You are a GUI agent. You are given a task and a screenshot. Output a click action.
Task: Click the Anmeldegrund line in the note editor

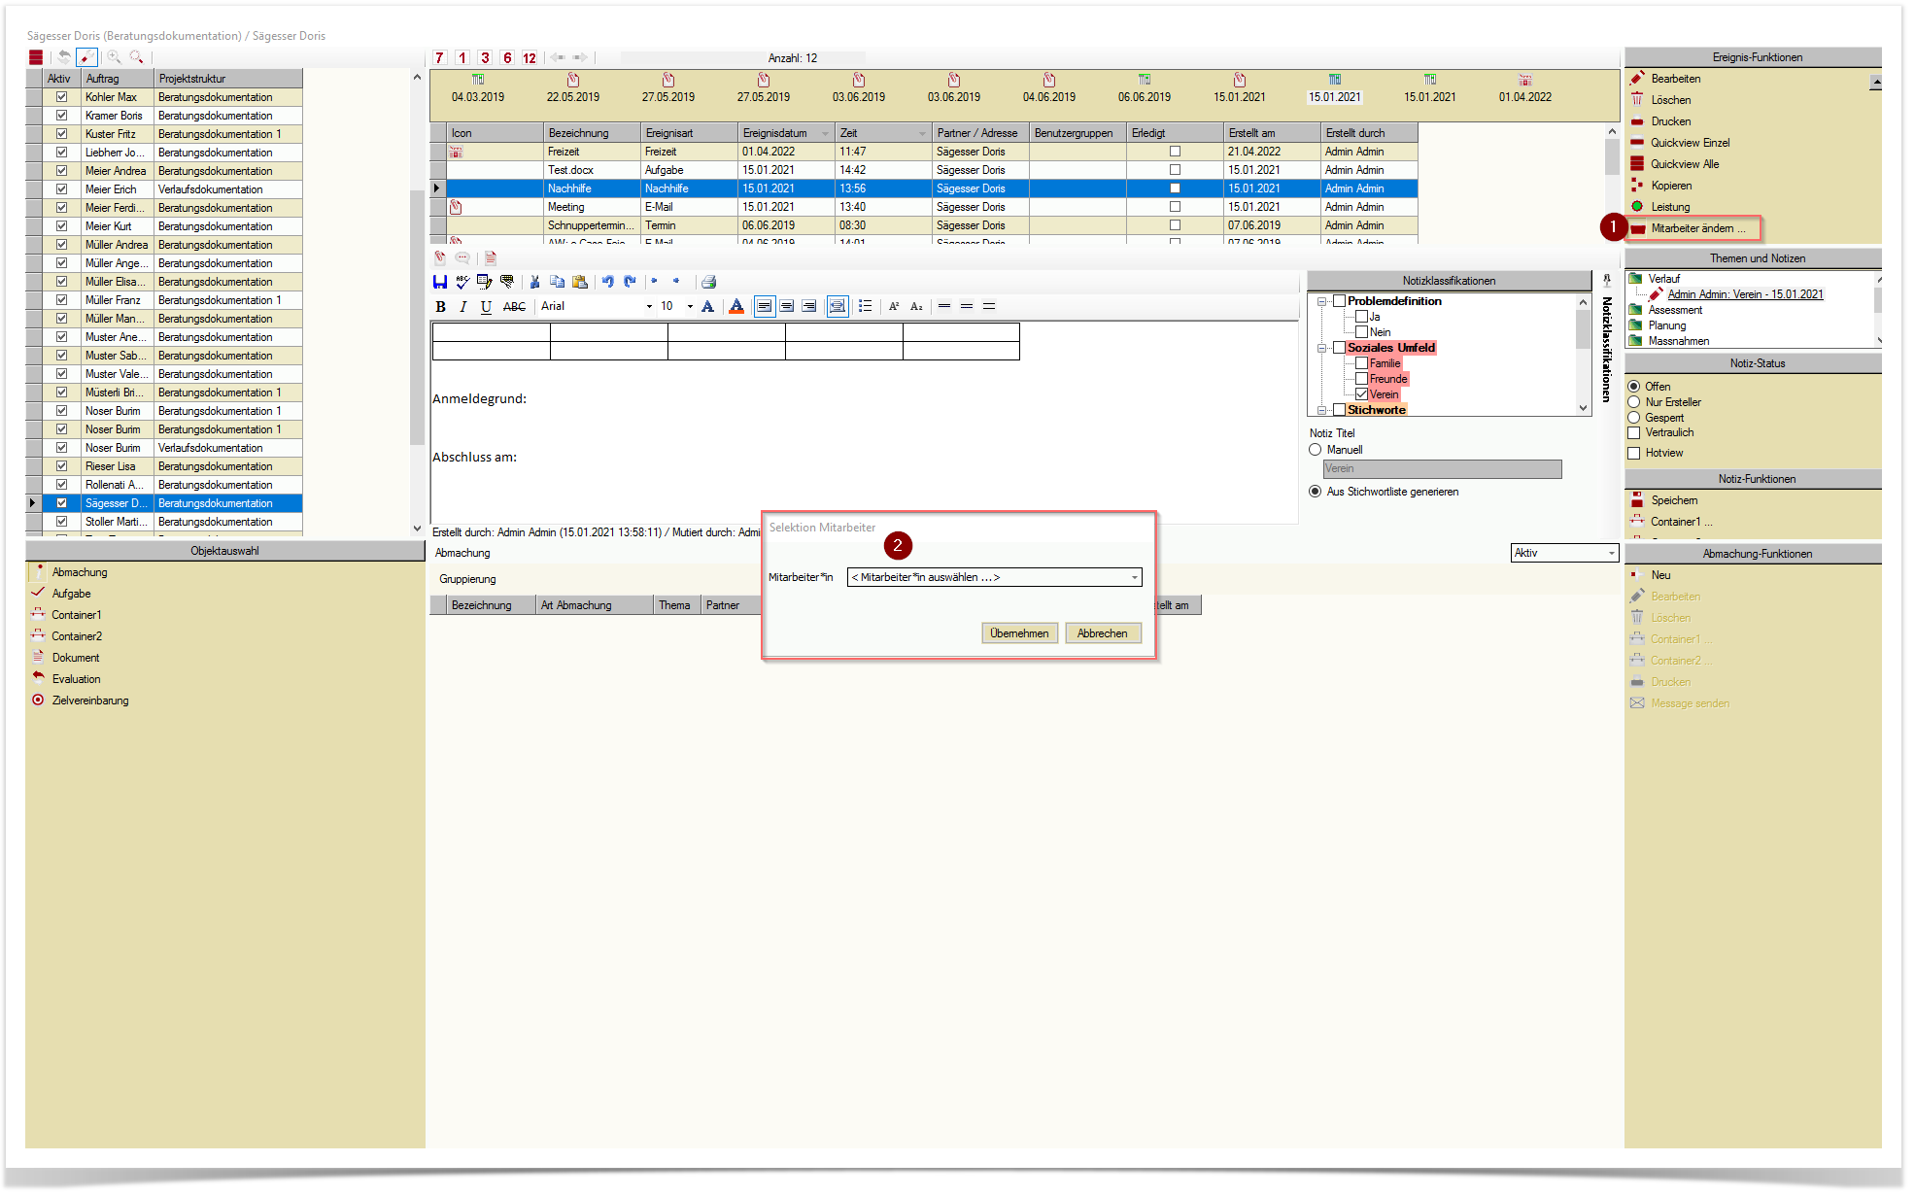point(479,398)
